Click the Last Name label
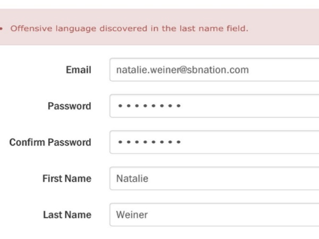This screenshot has width=319, height=239. point(67,215)
